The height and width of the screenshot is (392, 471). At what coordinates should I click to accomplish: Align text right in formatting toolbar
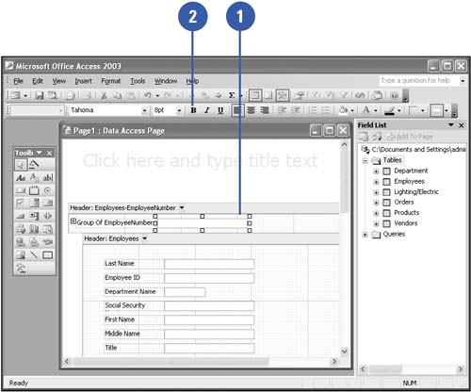tap(265, 110)
